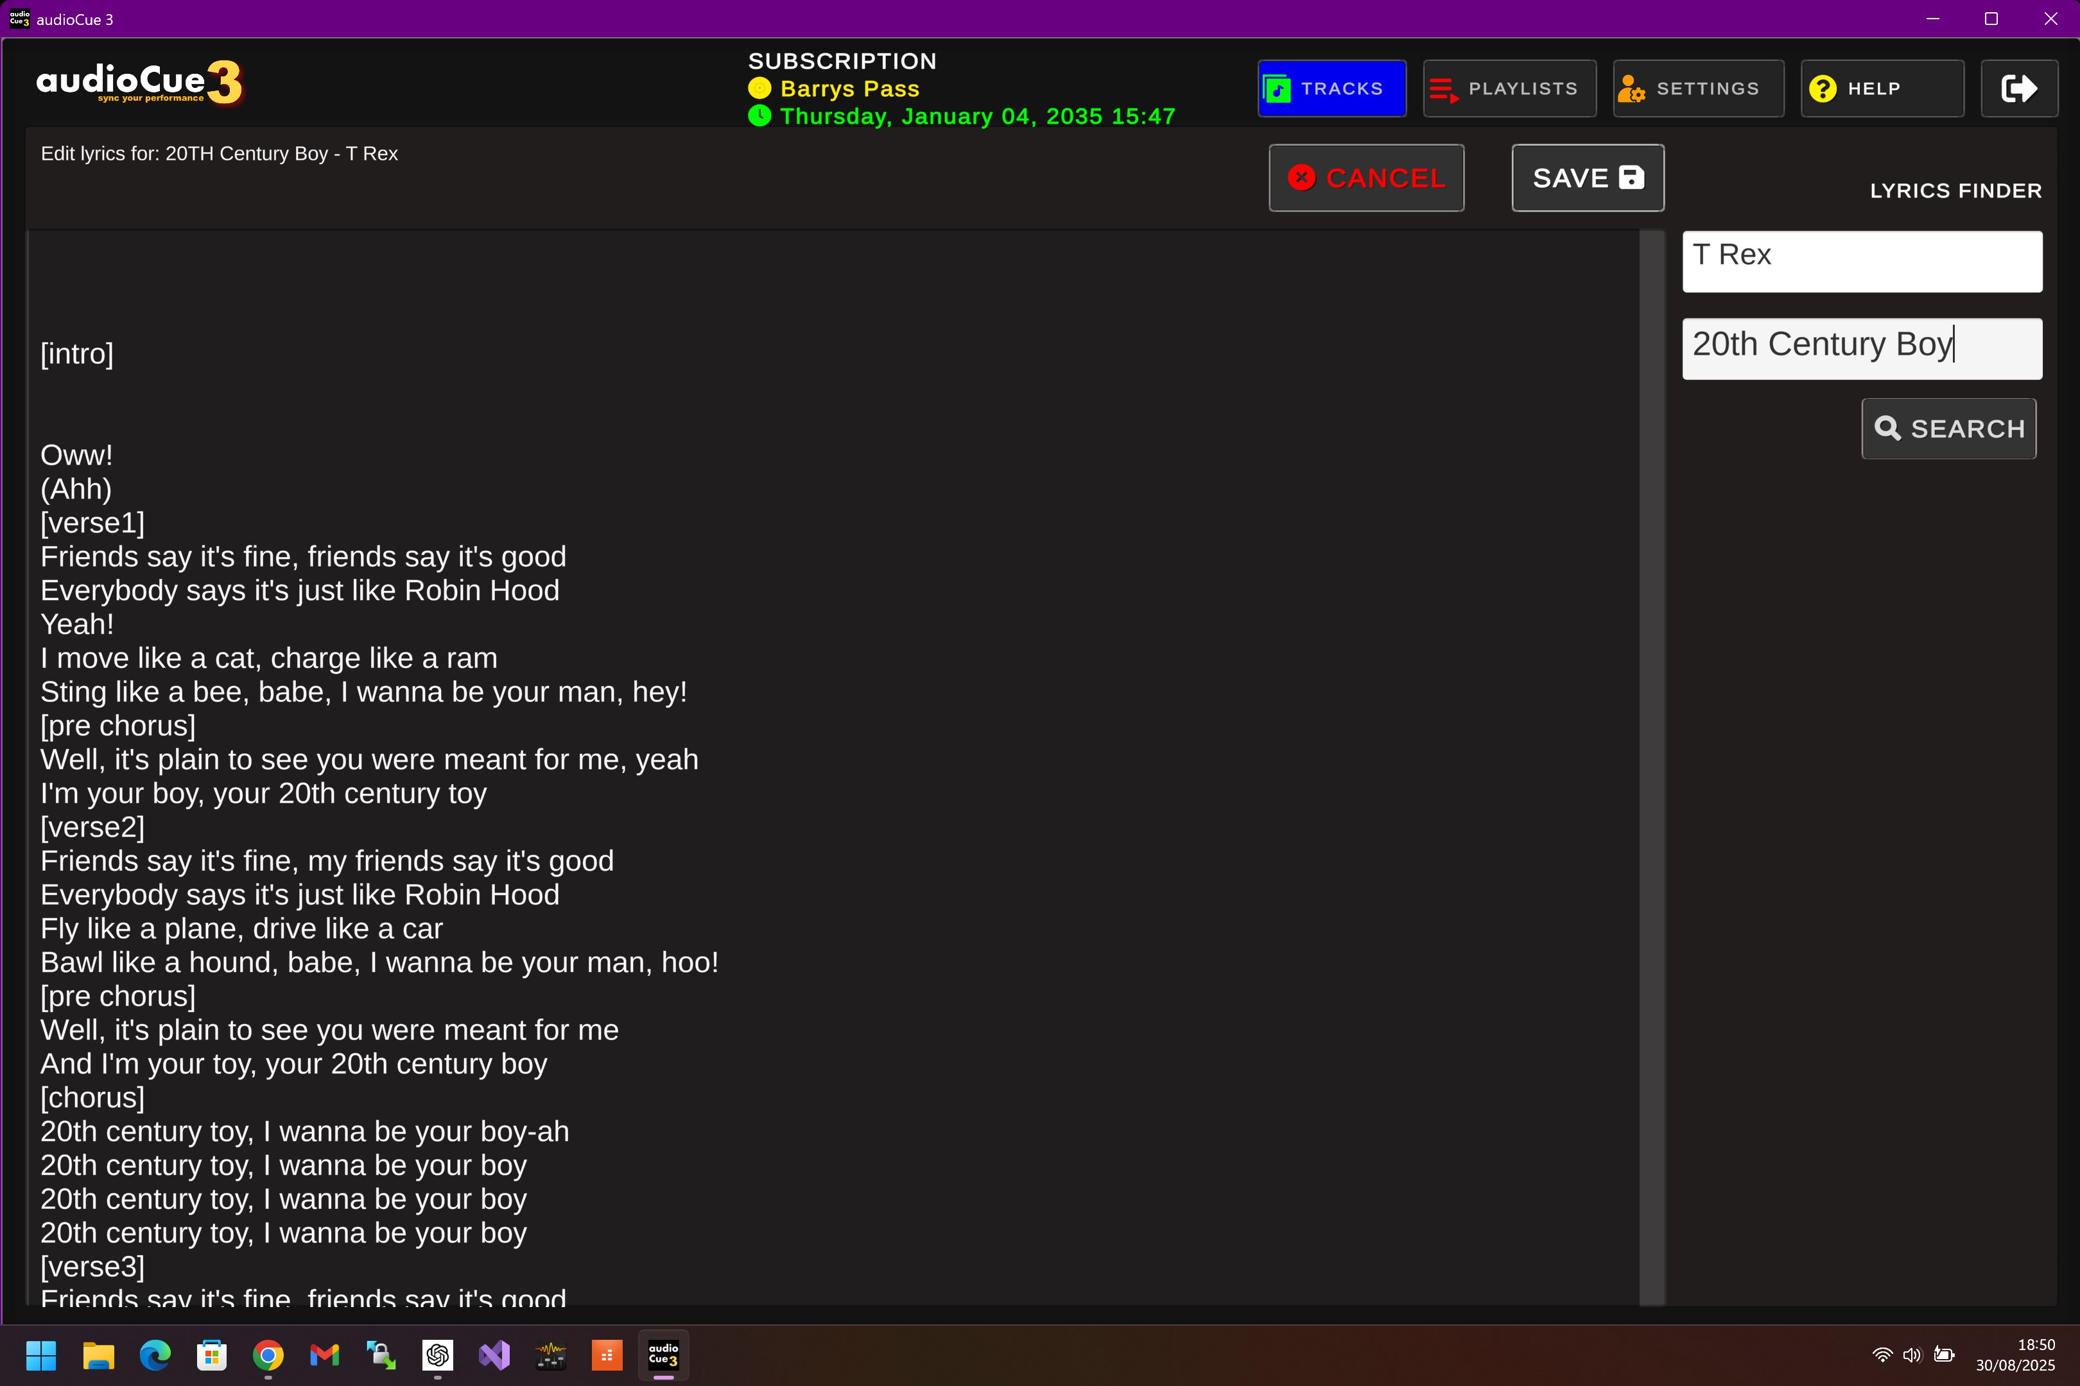2080x1386 pixels.
Task: Click the [intro] line in lyrics
Action: pos(77,354)
